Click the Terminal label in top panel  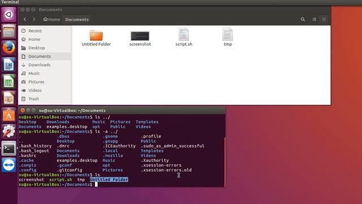(x=10, y=2)
